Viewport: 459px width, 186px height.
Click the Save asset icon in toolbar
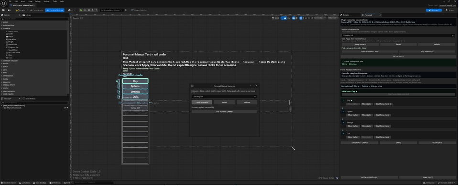click(3, 10)
